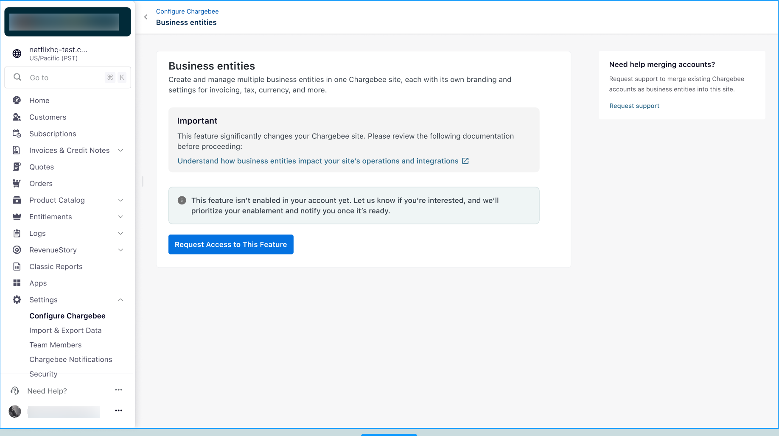Click the Customers people icon

tap(17, 117)
